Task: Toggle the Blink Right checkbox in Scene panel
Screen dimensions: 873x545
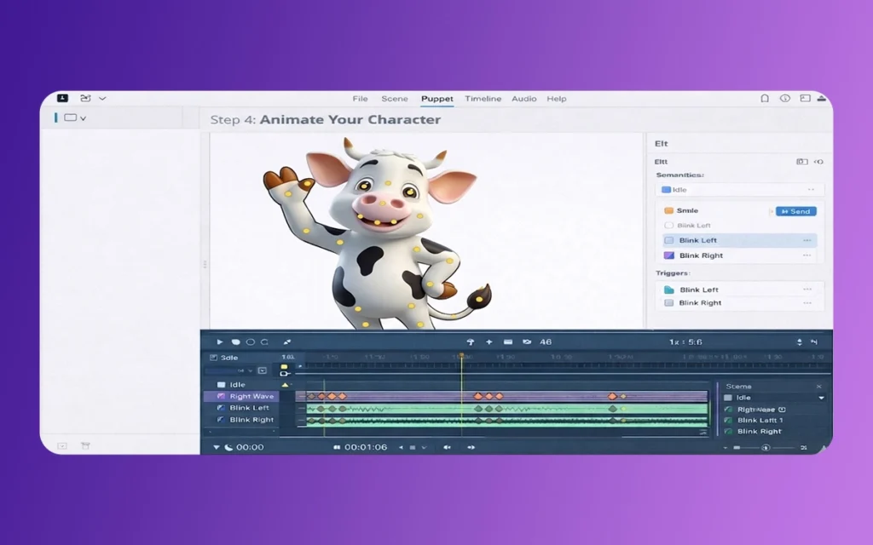Action: (728, 432)
